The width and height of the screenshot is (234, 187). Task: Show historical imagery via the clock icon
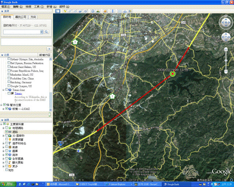pyautogui.click(x=93, y=11)
